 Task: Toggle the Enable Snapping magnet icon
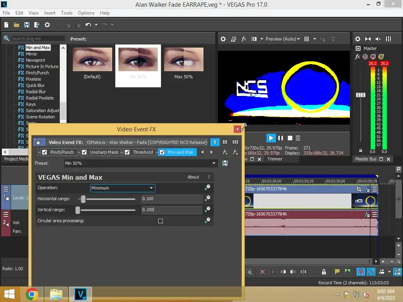coord(360,272)
